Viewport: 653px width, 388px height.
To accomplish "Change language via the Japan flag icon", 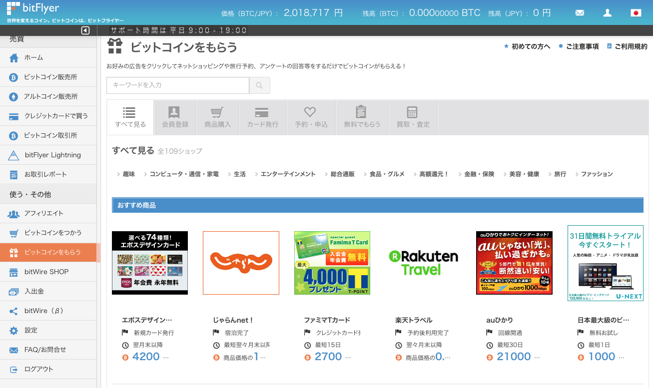I will [636, 13].
